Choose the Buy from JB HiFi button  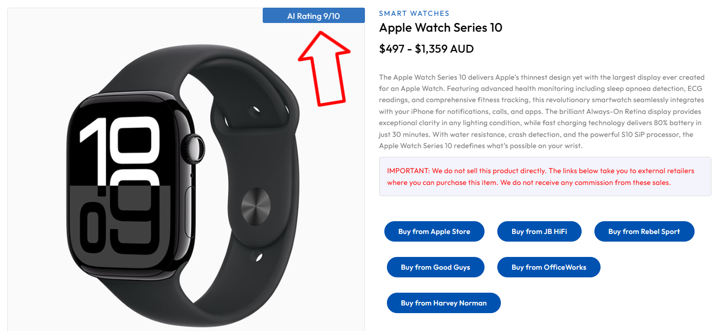539,231
